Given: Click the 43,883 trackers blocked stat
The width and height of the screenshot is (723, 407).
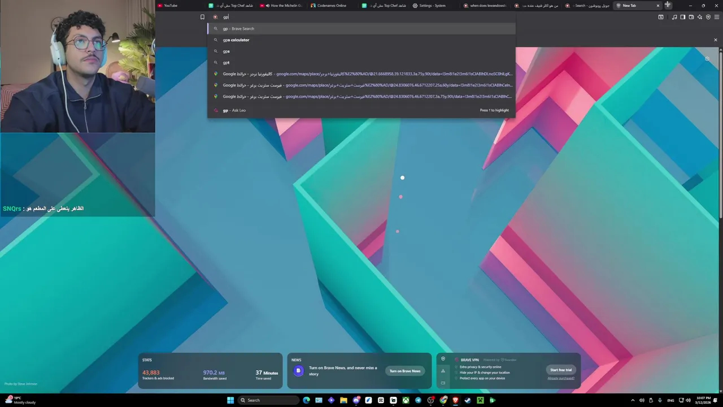Looking at the screenshot, I should tap(158, 374).
